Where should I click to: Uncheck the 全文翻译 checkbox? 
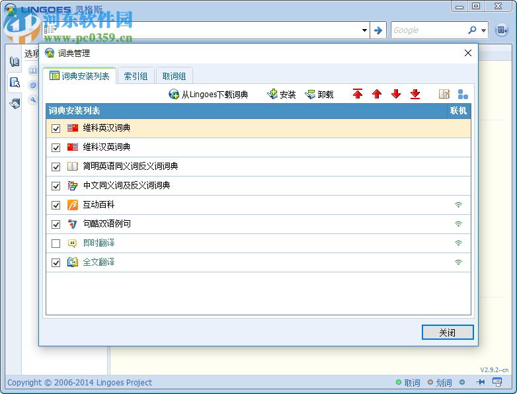56,262
